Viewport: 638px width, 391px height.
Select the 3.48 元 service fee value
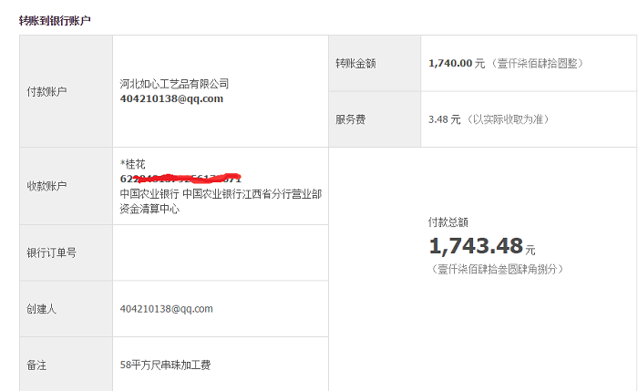point(445,119)
